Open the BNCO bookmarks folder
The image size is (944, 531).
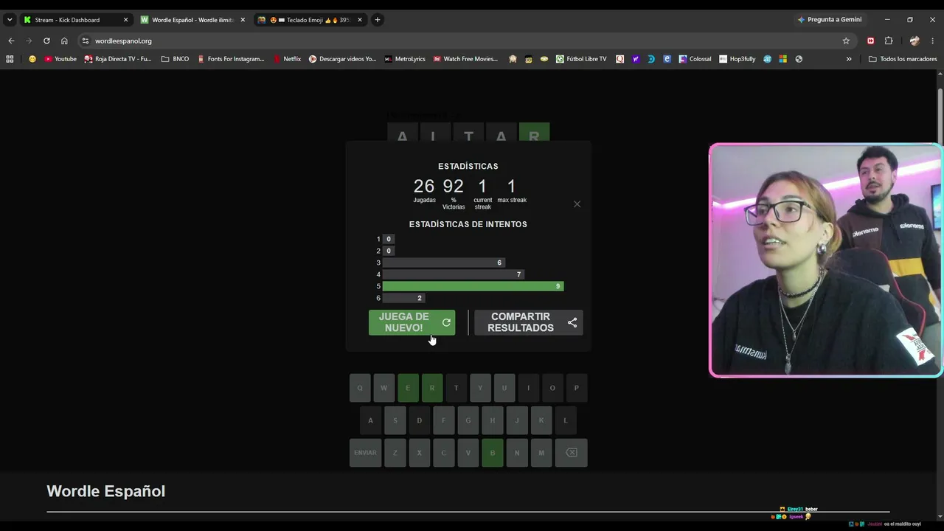point(175,59)
